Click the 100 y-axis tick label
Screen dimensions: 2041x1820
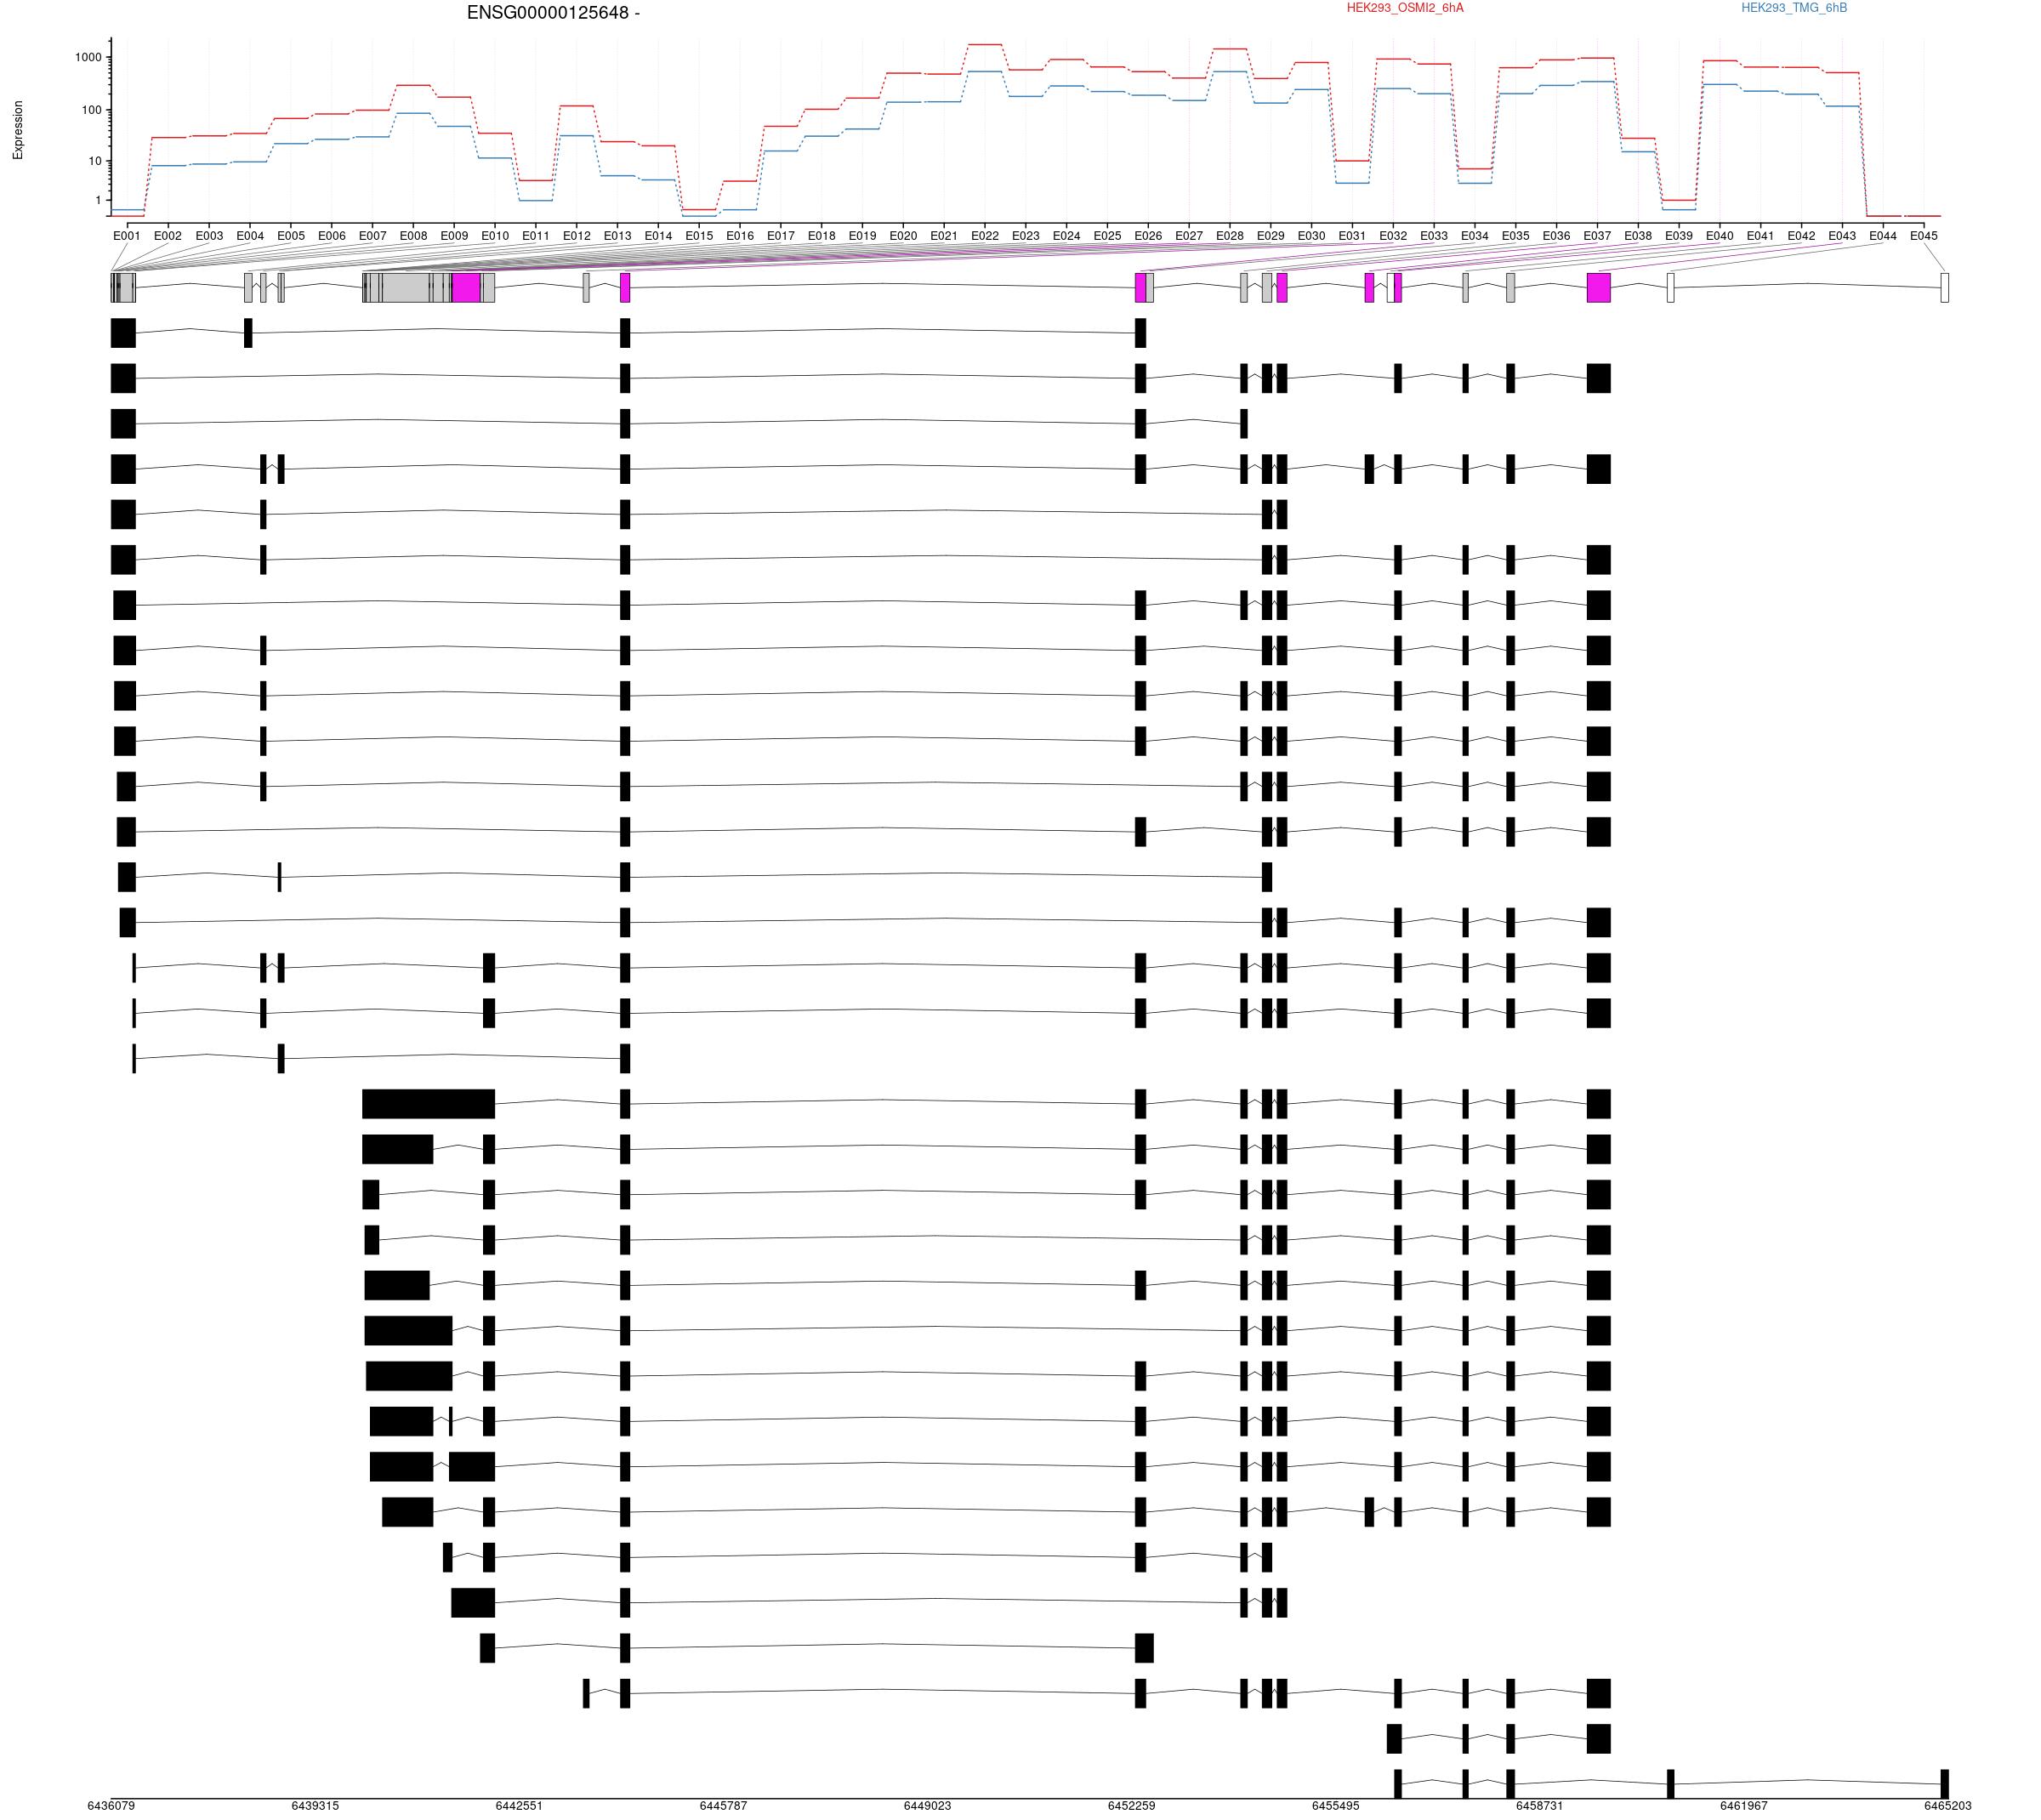point(91,110)
